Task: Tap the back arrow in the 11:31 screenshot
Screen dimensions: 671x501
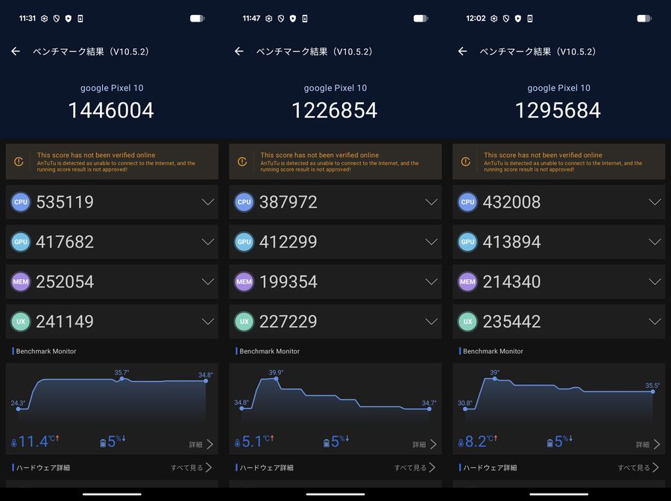Action: point(16,51)
